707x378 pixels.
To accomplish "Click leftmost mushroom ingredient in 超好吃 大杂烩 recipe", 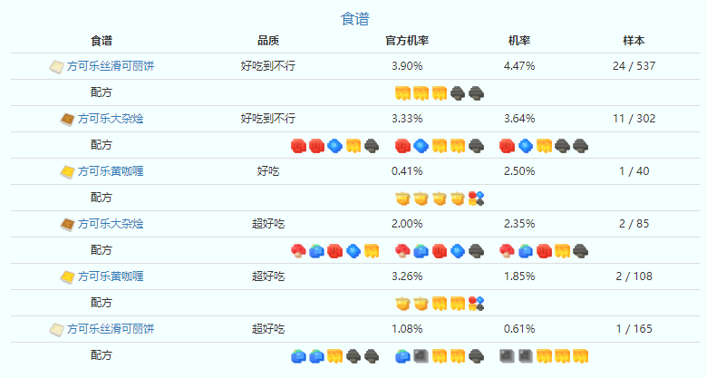I will [x=297, y=250].
